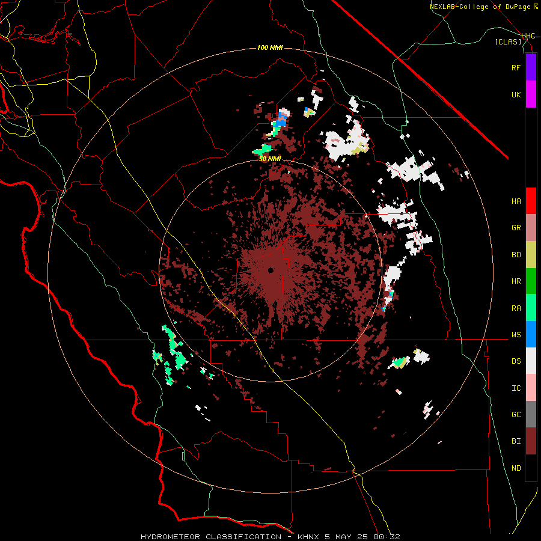
Task: Click the GR legend color swatch
Action: (531, 228)
